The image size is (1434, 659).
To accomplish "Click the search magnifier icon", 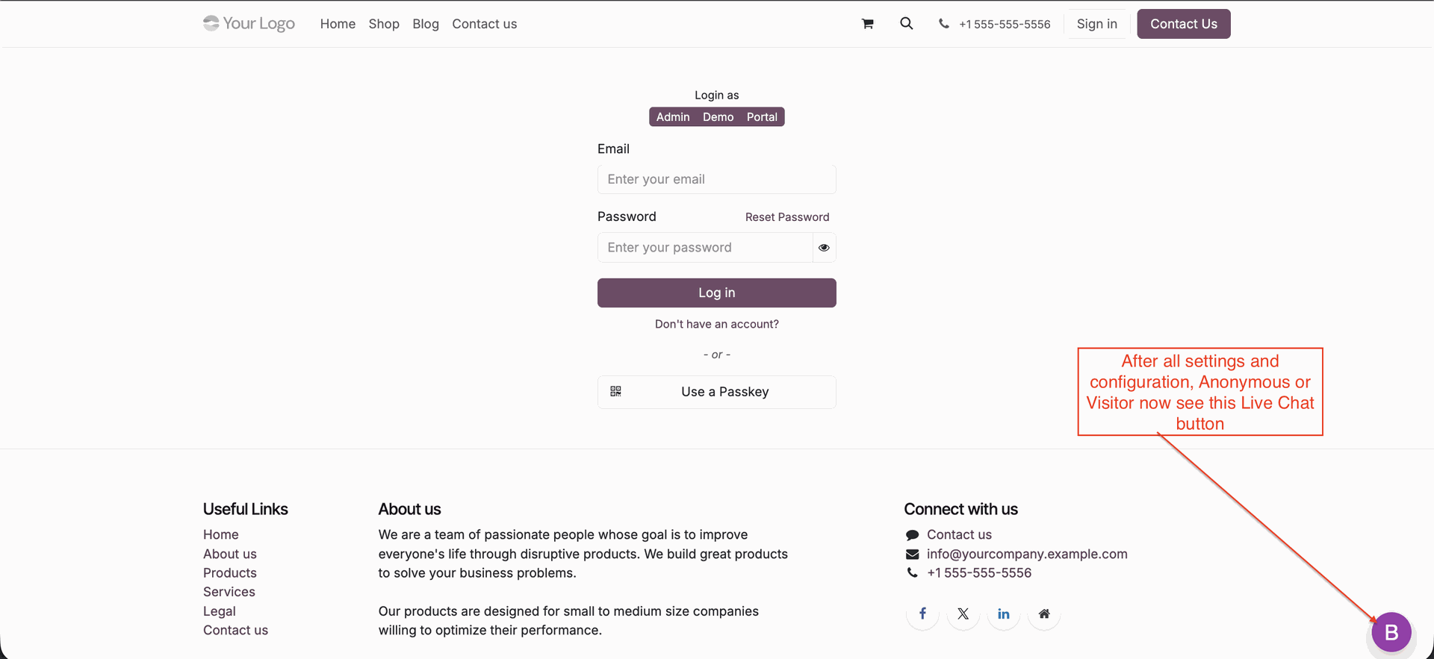I will tap(906, 24).
